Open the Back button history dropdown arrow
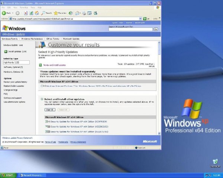The image size is (223, 178). (x=13, y=13)
